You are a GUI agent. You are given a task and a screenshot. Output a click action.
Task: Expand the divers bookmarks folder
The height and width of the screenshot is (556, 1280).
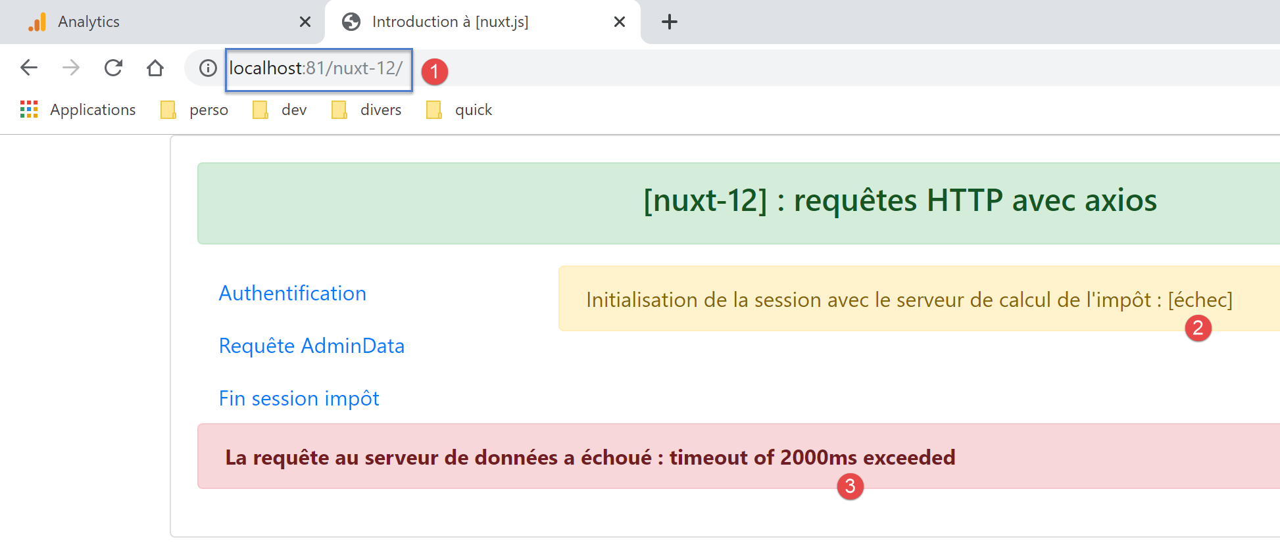pos(367,110)
